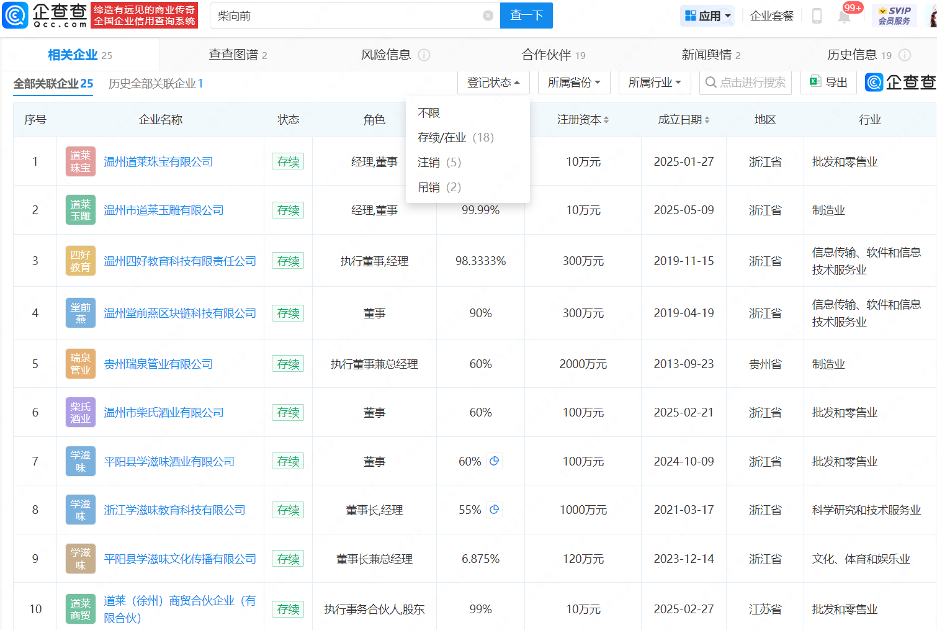Expand the 所属行业 dropdown
This screenshot has width=937, height=630.
coord(655,82)
